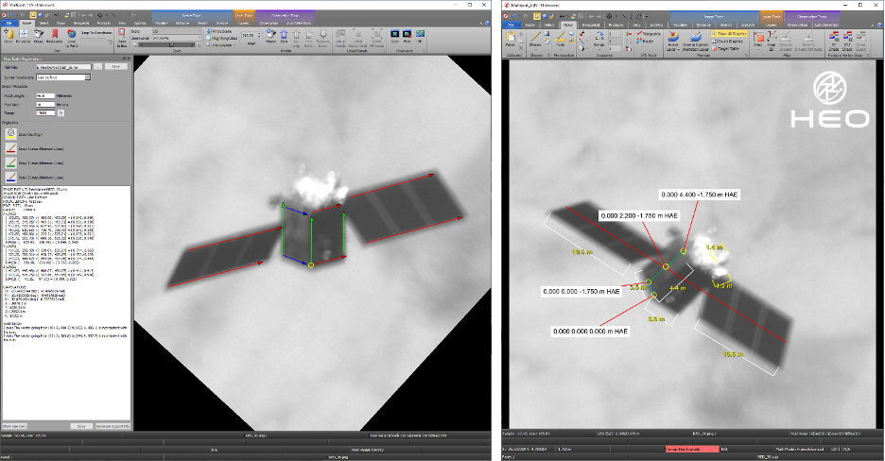
Task: Open Bookmarks in the left window
Action: [x=54, y=37]
